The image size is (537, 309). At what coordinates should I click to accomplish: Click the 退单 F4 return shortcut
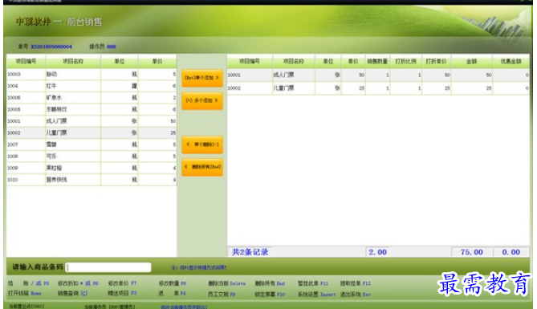pos(173,294)
